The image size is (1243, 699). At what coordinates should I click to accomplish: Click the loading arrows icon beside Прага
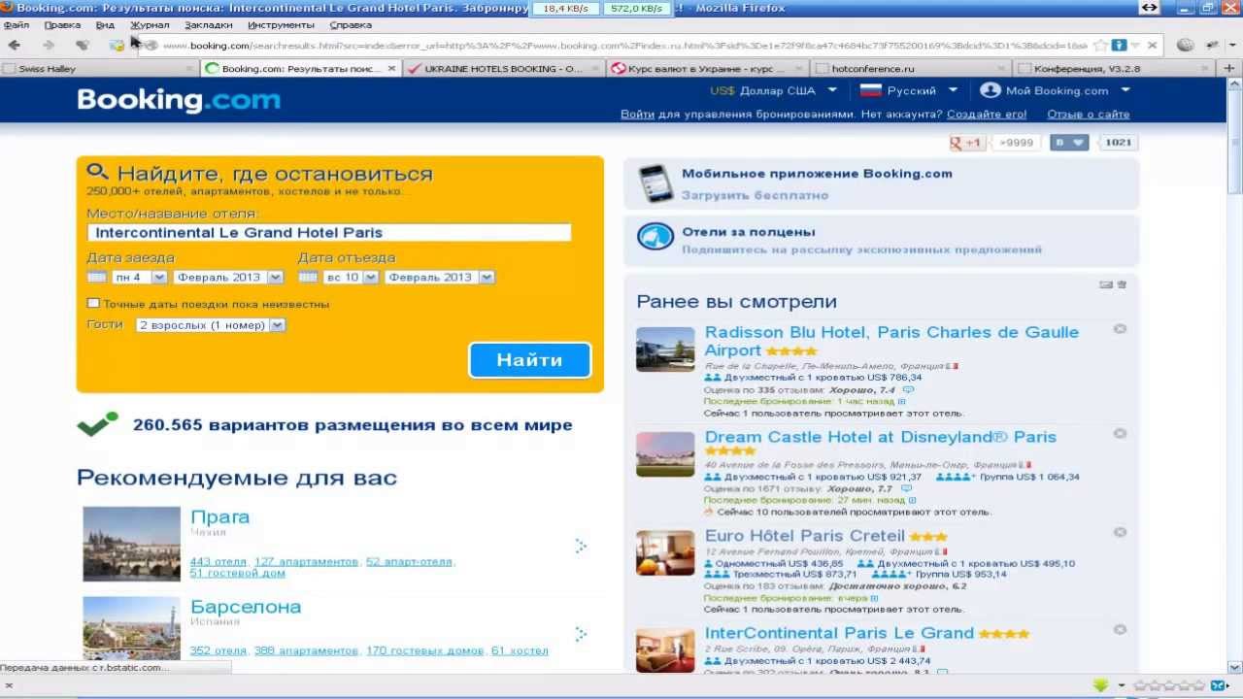[580, 546]
